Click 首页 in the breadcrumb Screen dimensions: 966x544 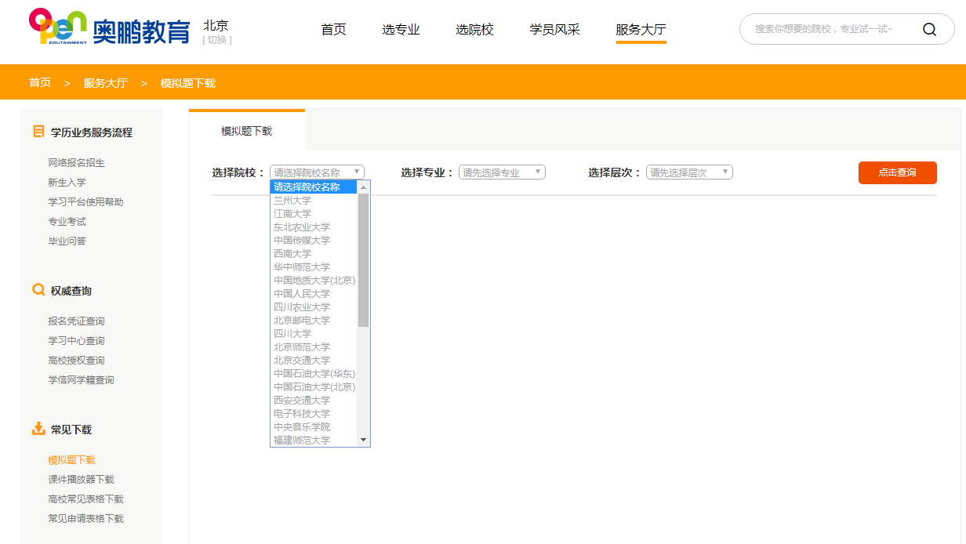(x=39, y=82)
